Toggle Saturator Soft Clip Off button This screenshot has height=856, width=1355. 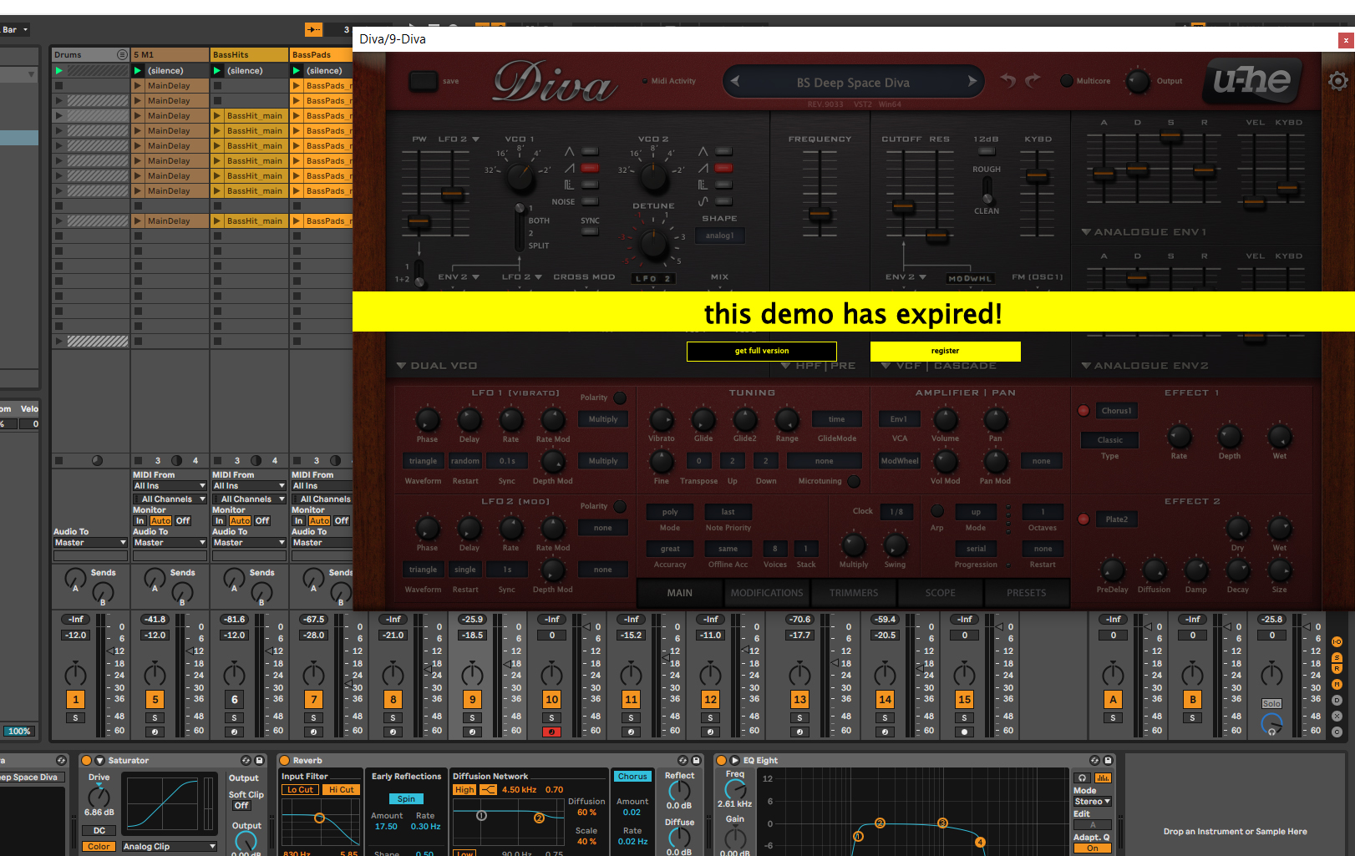[241, 806]
